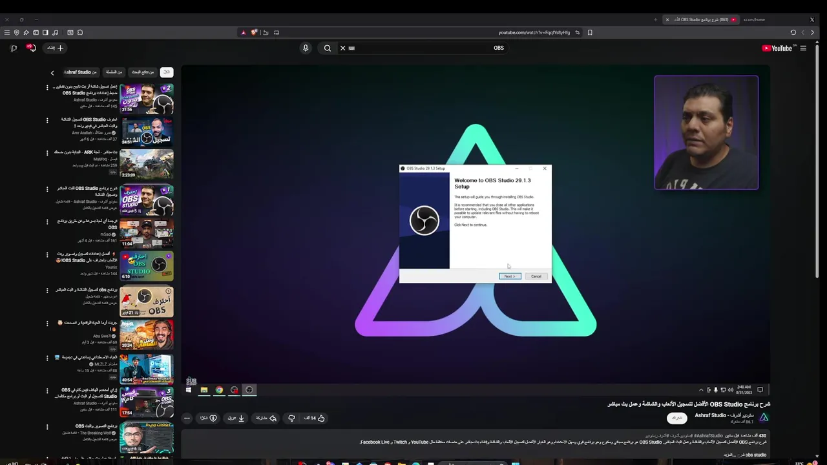The width and height of the screenshot is (827, 465).
Task: Open Ashraf Studio channel name link
Action: (724, 415)
